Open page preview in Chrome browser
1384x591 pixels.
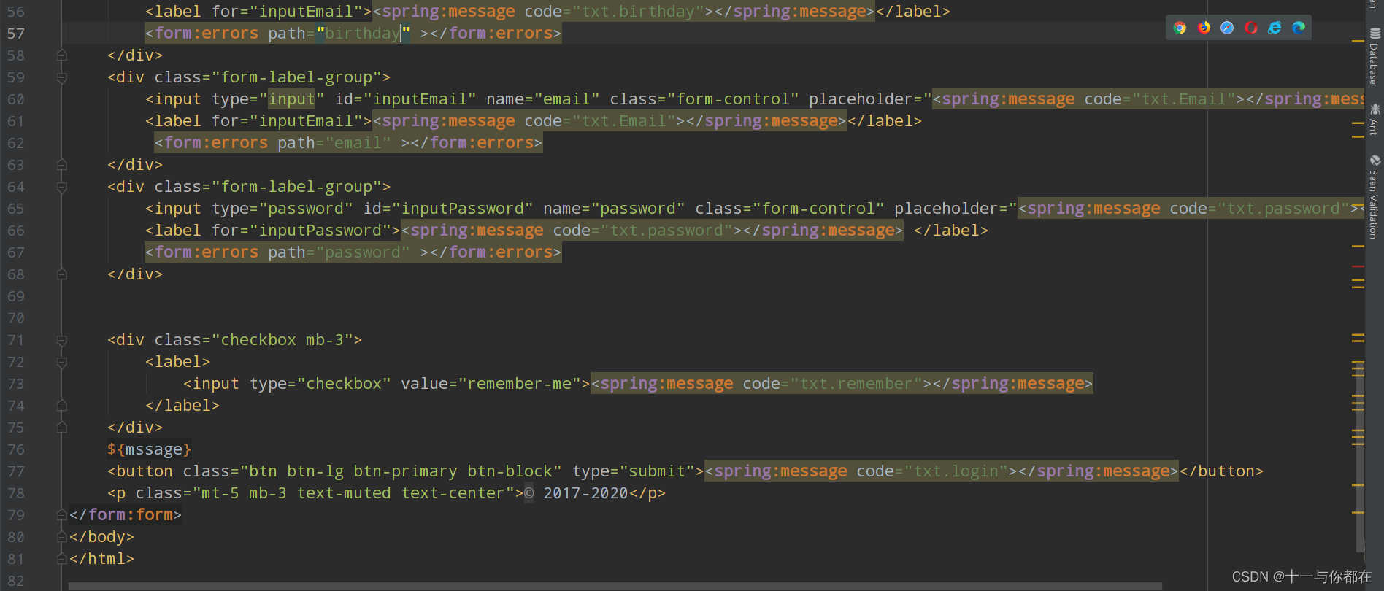click(x=1180, y=28)
